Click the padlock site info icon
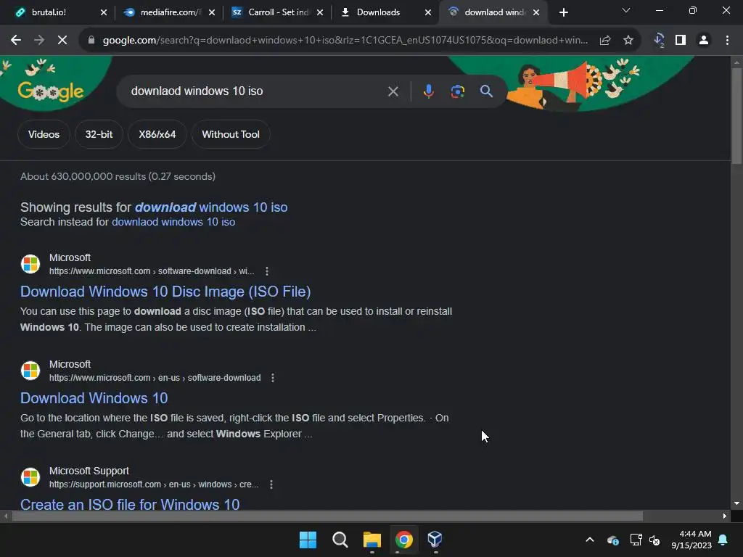 point(91,41)
